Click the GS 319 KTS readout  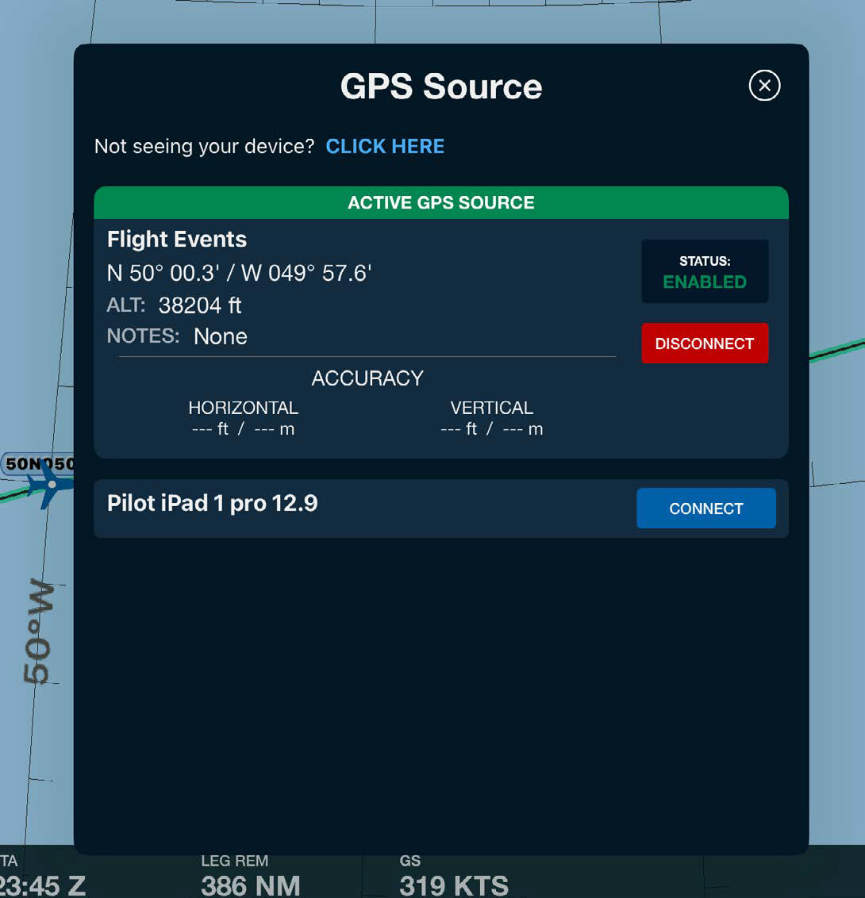click(x=453, y=877)
